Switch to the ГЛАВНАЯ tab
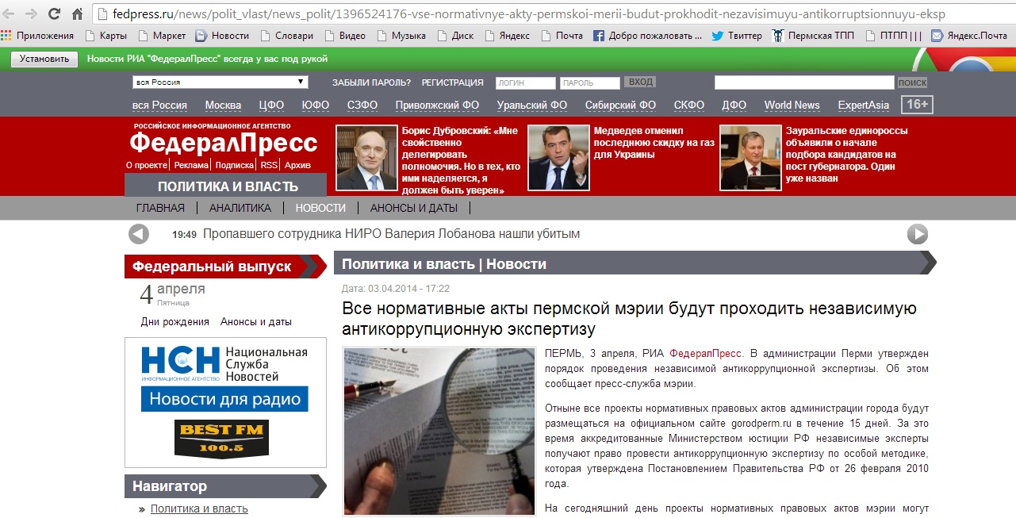Viewport: 1016px width, 518px height. [x=160, y=208]
